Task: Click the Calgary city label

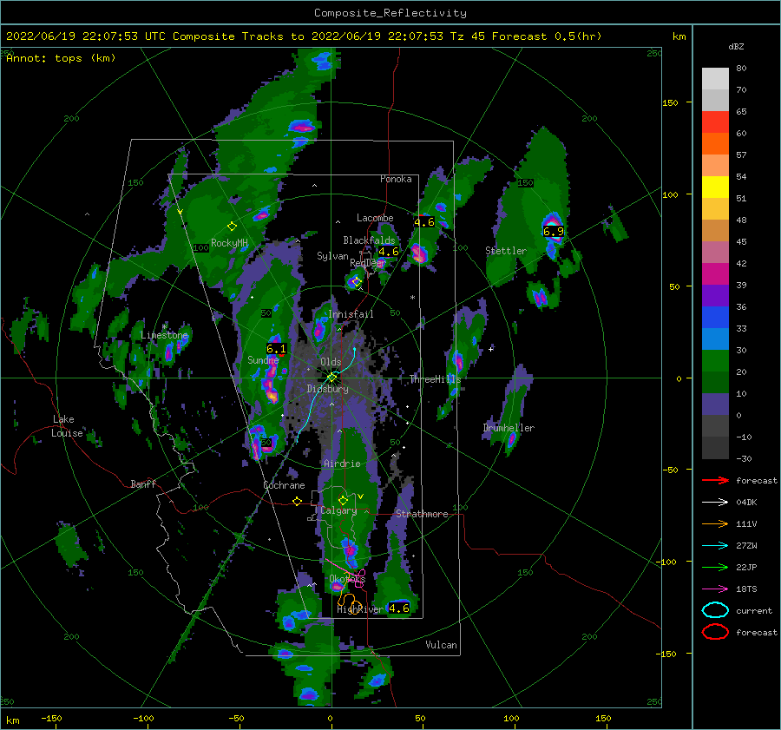Action: [x=338, y=510]
